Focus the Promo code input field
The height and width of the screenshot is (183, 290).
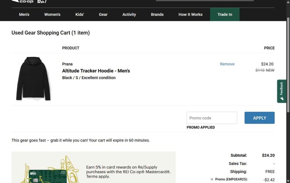click(x=211, y=118)
